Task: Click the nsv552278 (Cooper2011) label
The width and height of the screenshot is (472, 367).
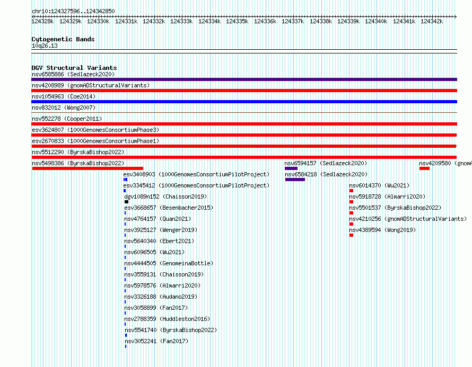Action: click(67, 119)
